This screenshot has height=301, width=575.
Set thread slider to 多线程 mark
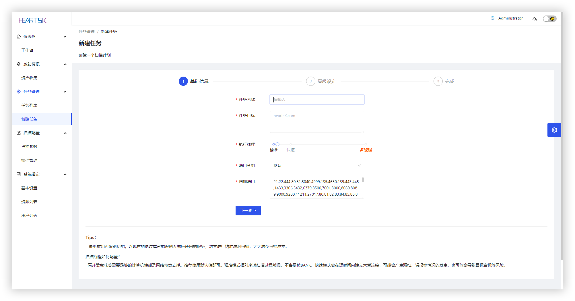coord(366,144)
